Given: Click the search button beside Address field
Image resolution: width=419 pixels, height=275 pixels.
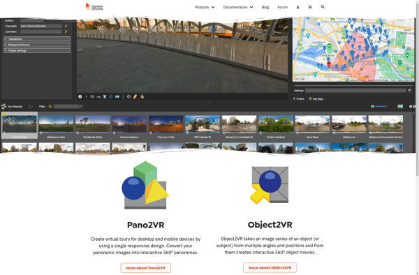Looking at the screenshot, I should 410,91.
